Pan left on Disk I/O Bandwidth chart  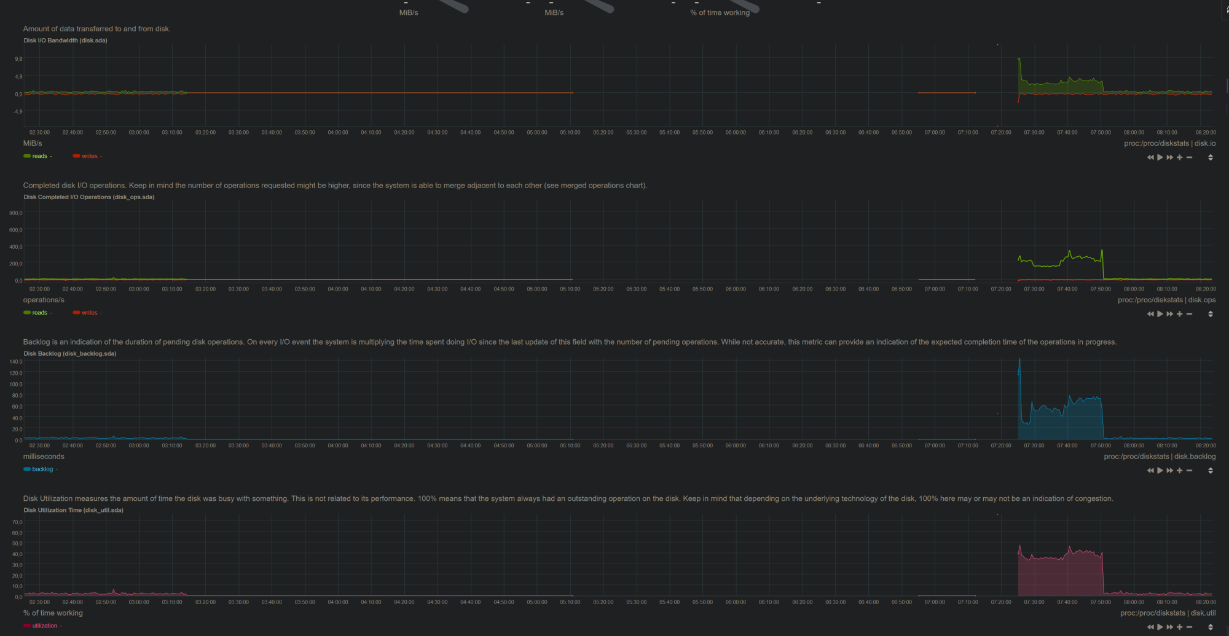1150,157
